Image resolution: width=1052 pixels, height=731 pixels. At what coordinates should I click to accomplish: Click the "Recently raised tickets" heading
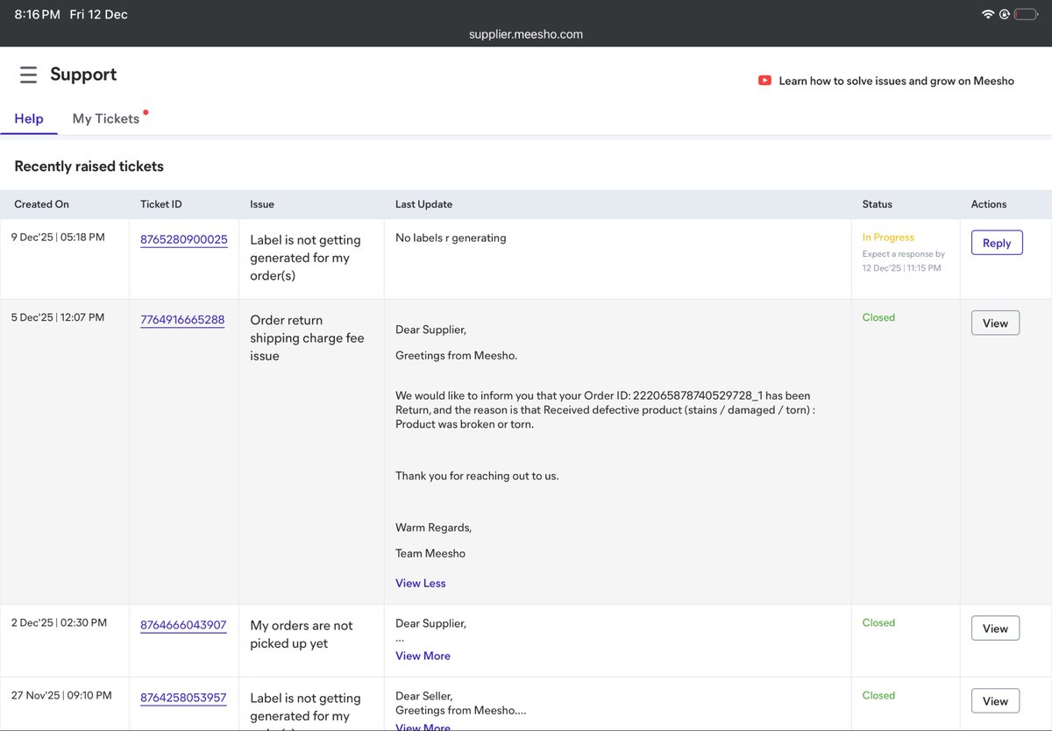[89, 166]
